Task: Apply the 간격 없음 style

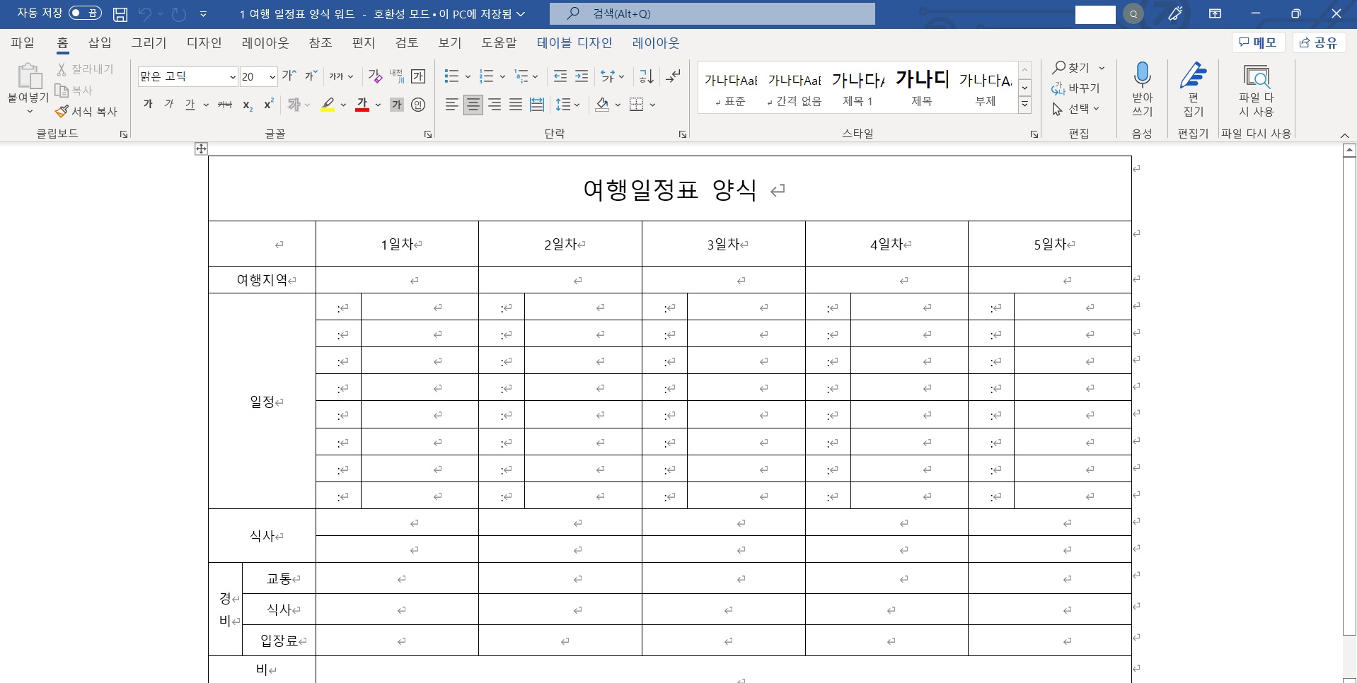Action: click(x=795, y=88)
